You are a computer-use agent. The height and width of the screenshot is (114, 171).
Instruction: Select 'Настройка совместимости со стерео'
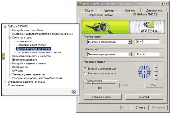39,52
